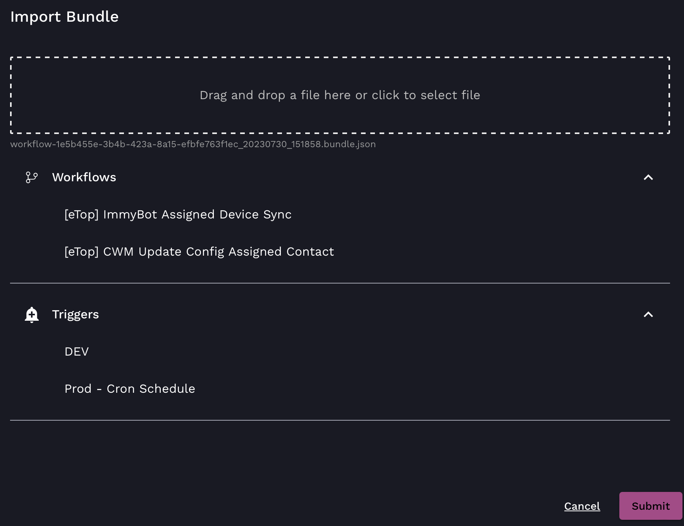This screenshot has width=684, height=526.
Task: Click the uploaded bundle filename text
Action: coord(192,144)
